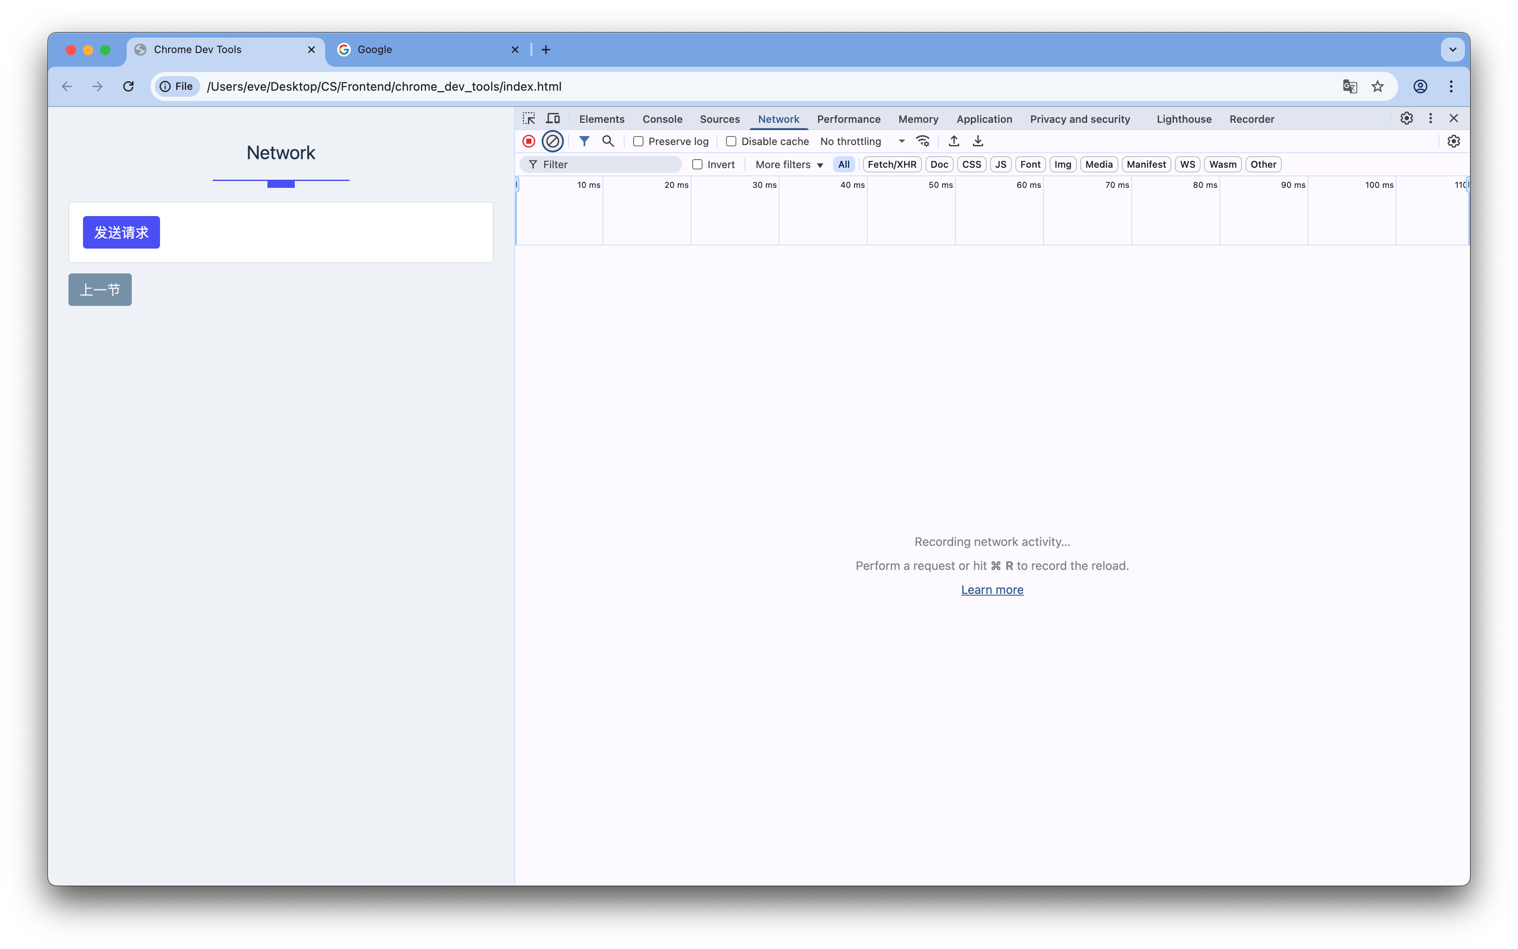Clear the network log

(x=552, y=141)
